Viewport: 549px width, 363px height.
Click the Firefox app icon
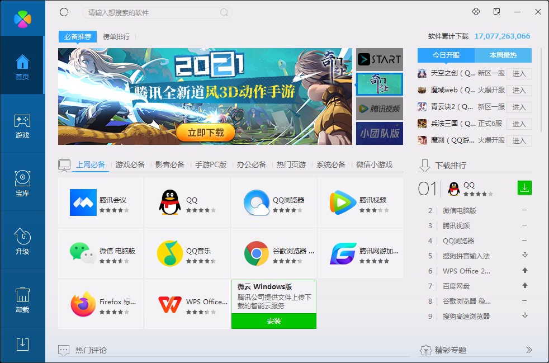(83, 304)
